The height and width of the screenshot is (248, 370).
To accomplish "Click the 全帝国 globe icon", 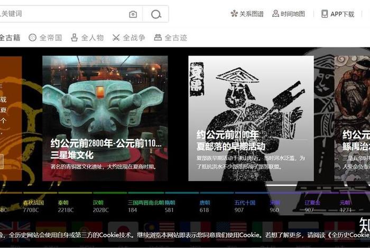I will tap(32, 37).
